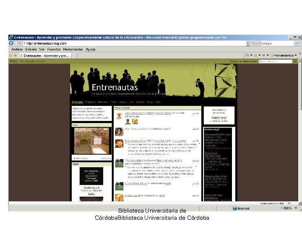Click the address bar with entrenautas.ning.com
Viewport: 302px width, 226px height.
pos(134,44)
